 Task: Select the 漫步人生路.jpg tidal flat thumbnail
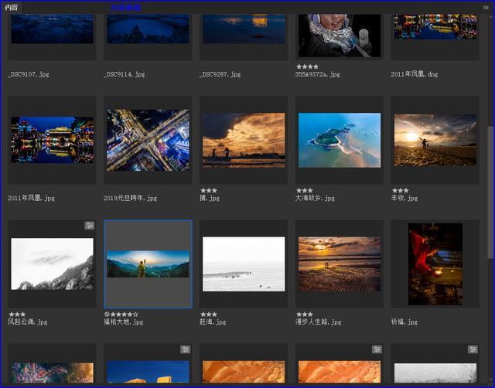340,264
